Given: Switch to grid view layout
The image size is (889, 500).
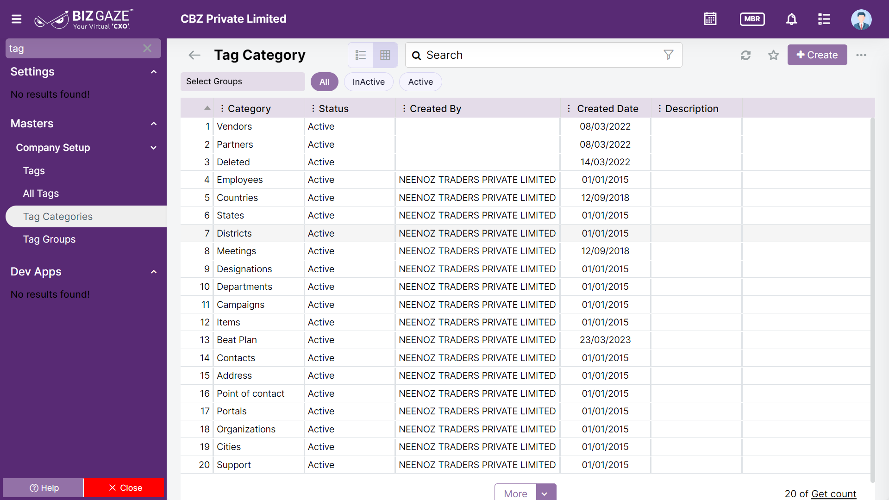Looking at the screenshot, I should (385, 55).
